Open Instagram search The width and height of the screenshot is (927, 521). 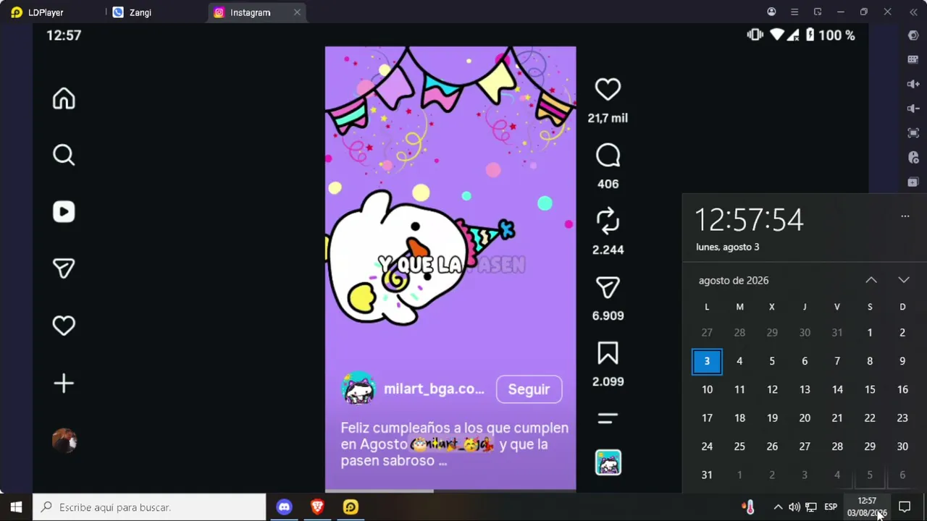[x=64, y=155]
